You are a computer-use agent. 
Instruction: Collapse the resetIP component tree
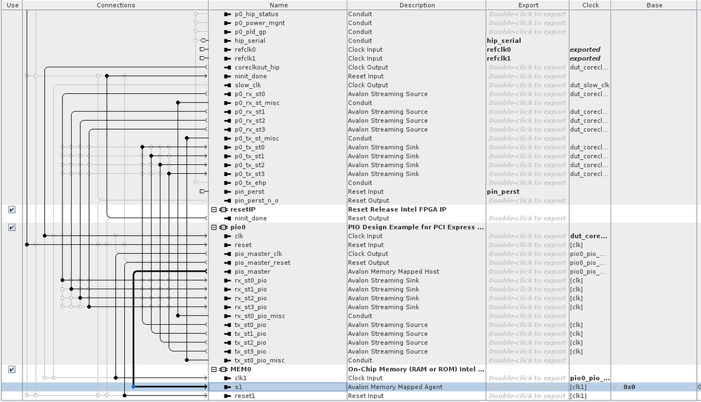214,209
